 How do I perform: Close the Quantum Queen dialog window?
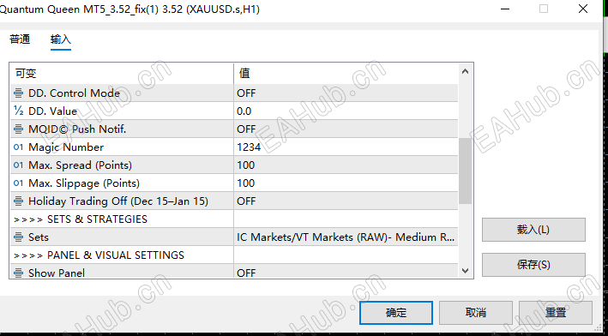pyautogui.click(x=583, y=9)
